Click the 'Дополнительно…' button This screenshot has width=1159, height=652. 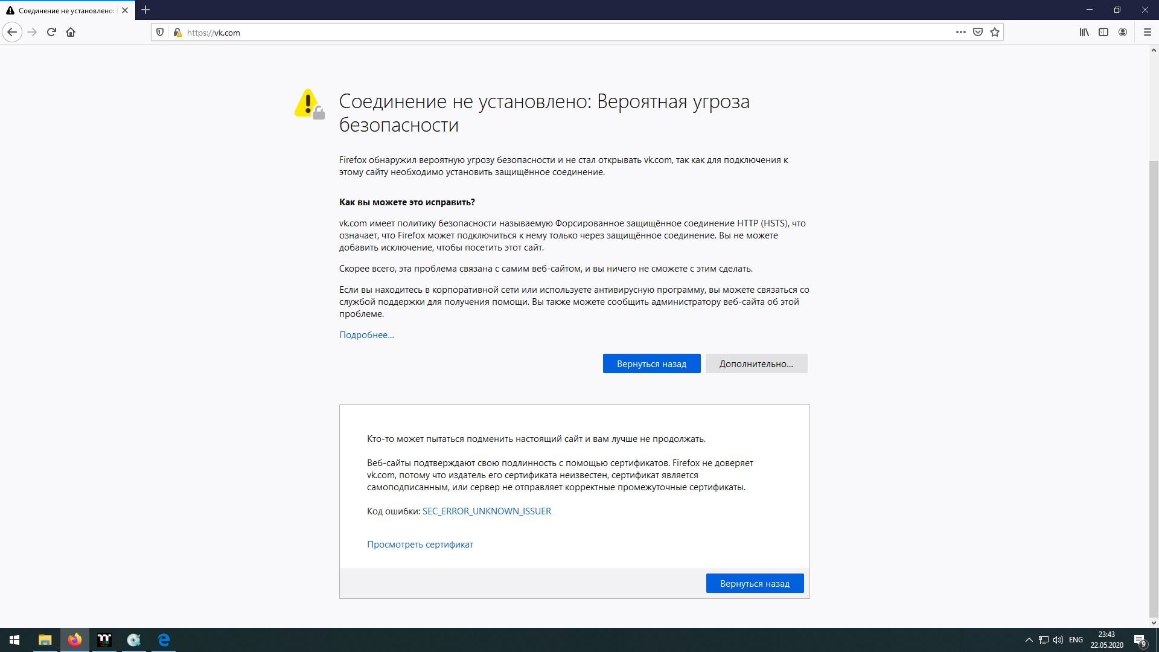756,363
